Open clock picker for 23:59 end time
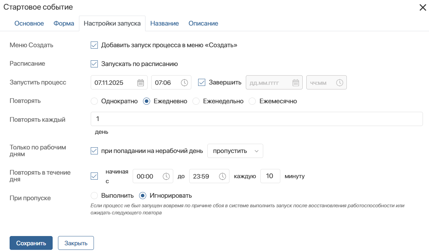The width and height of the screenshot is (429, 252). coord(222,176)
